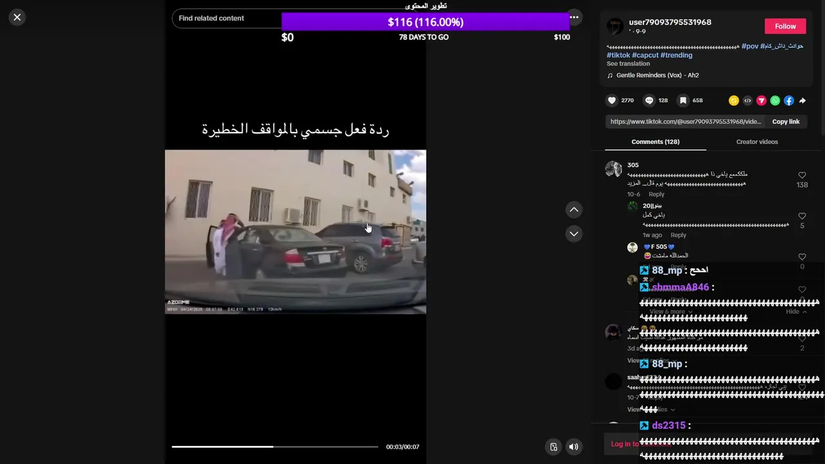Screen dimensions: 825x464
Task: Like the reply with 5 likes
Action: click(802, 216)
